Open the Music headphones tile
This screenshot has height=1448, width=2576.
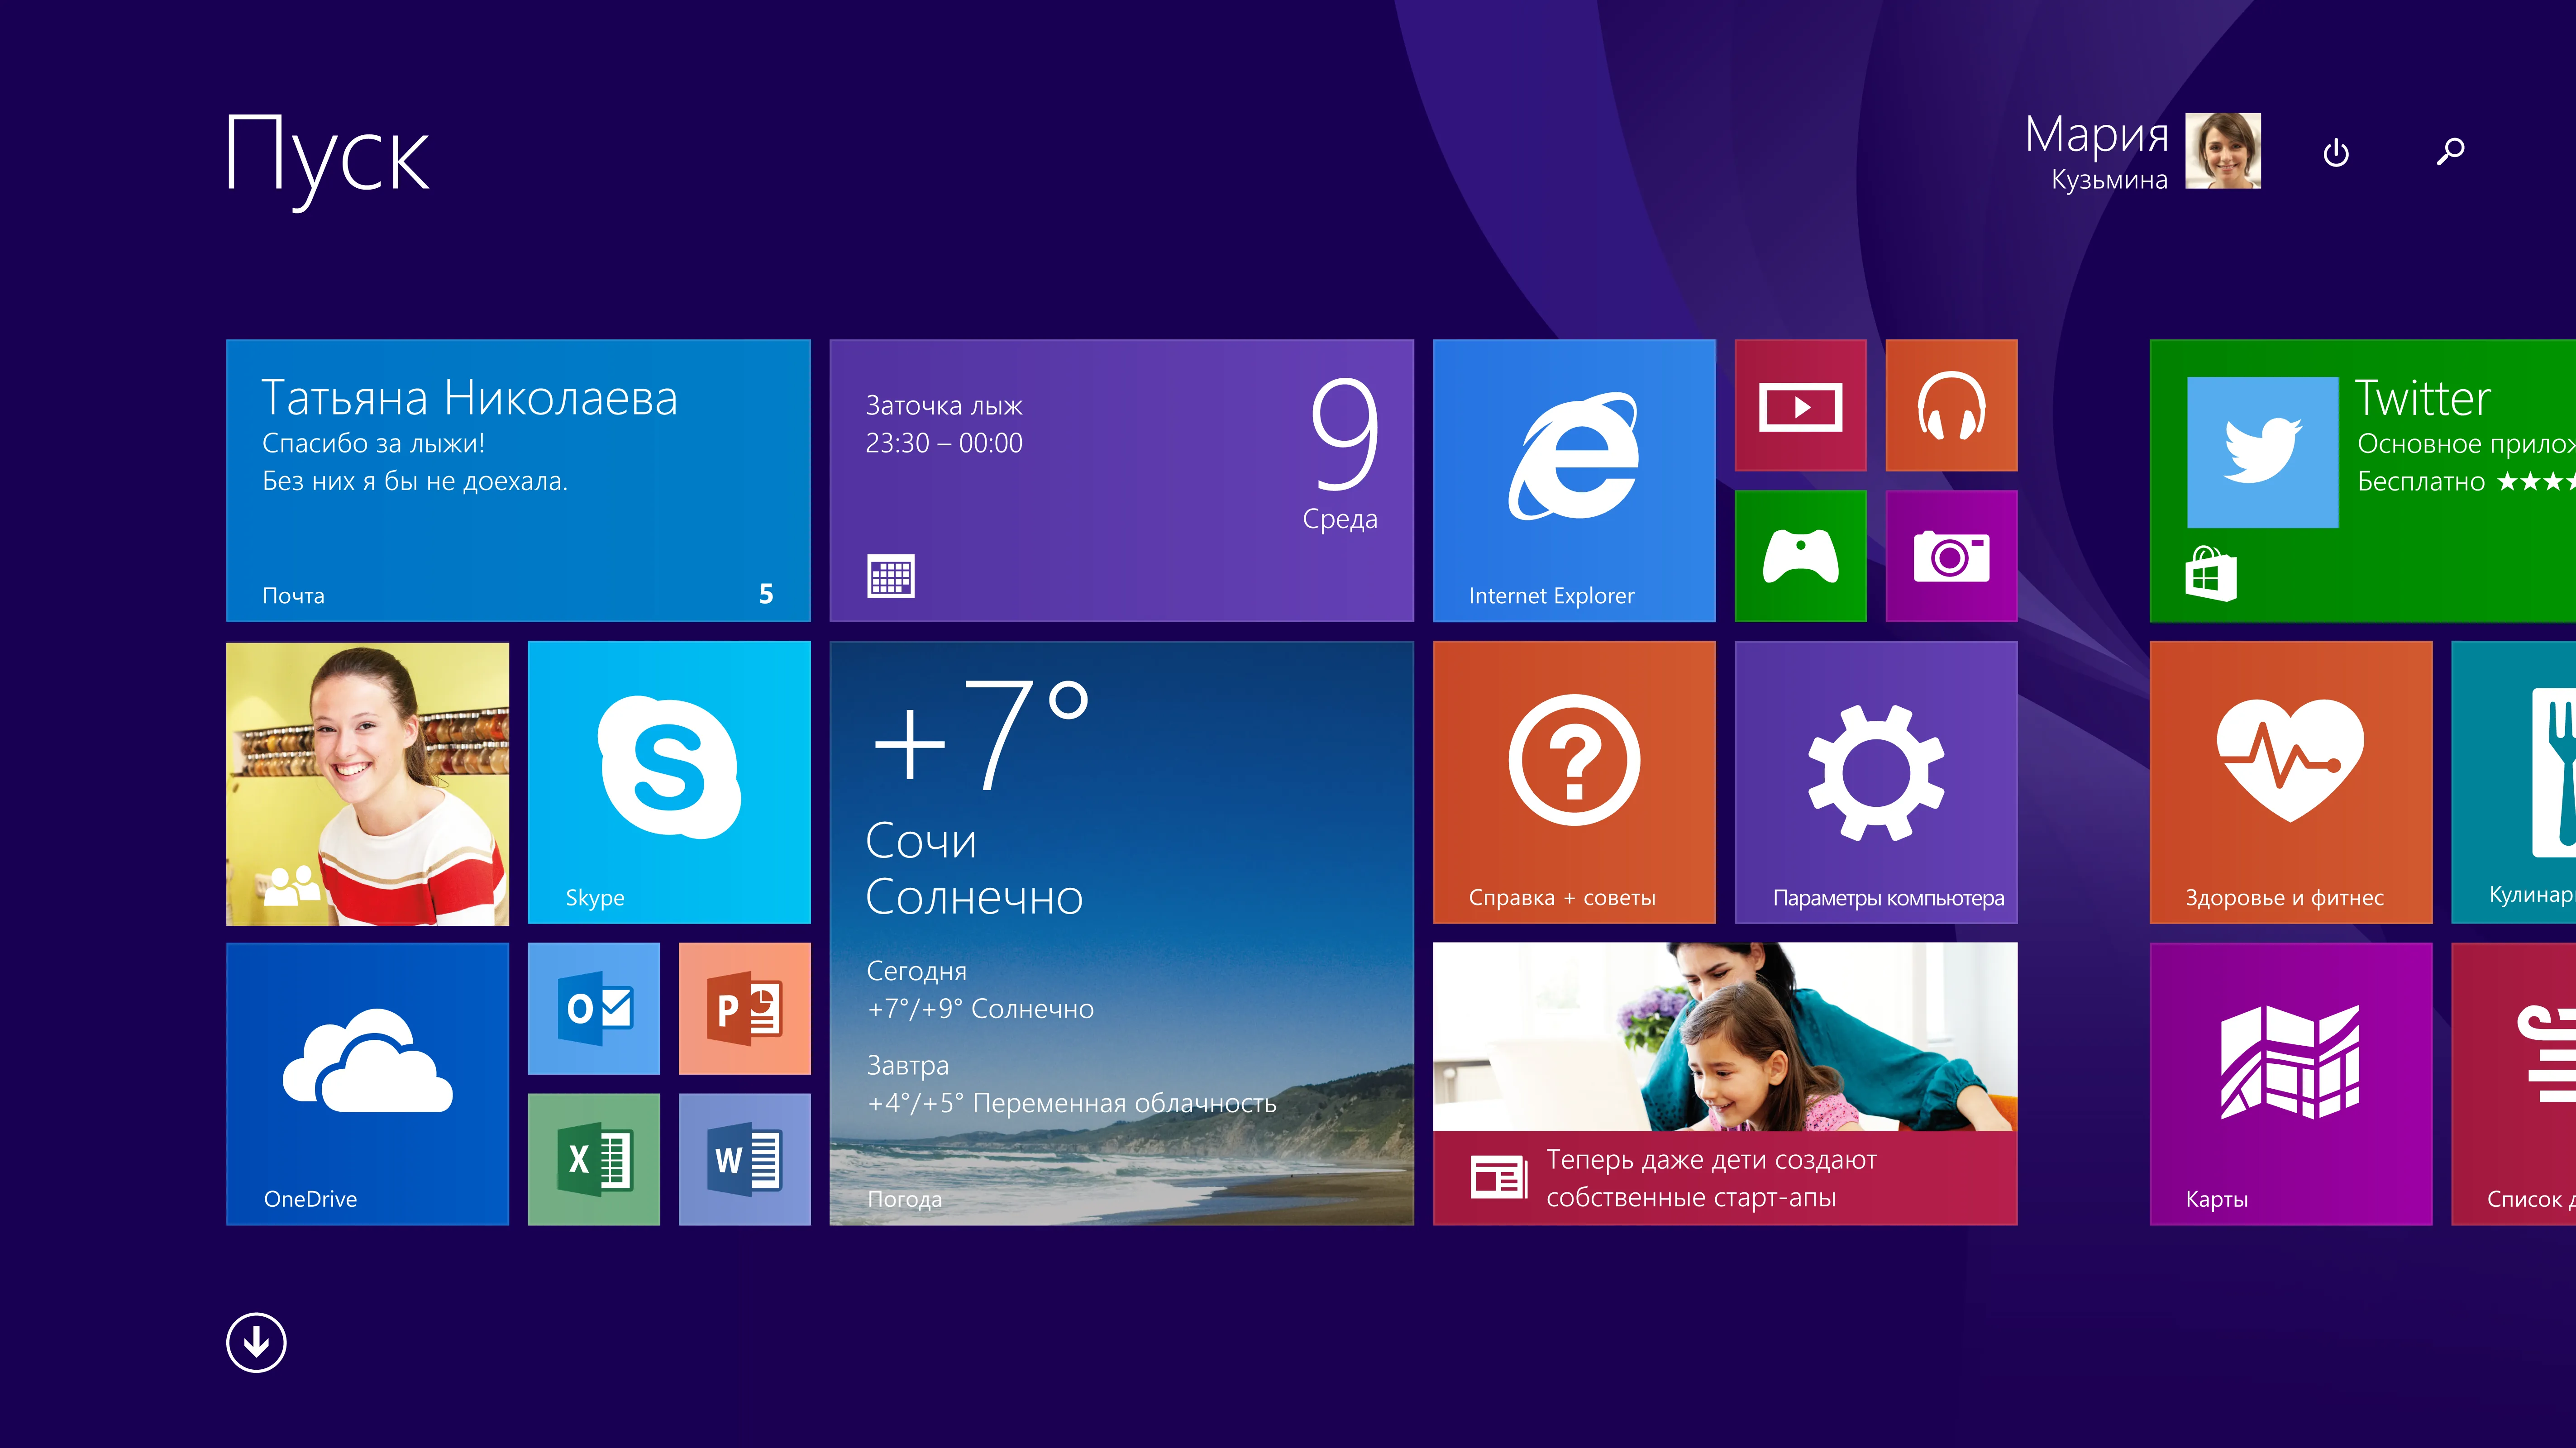click(x=1951, y=405)
